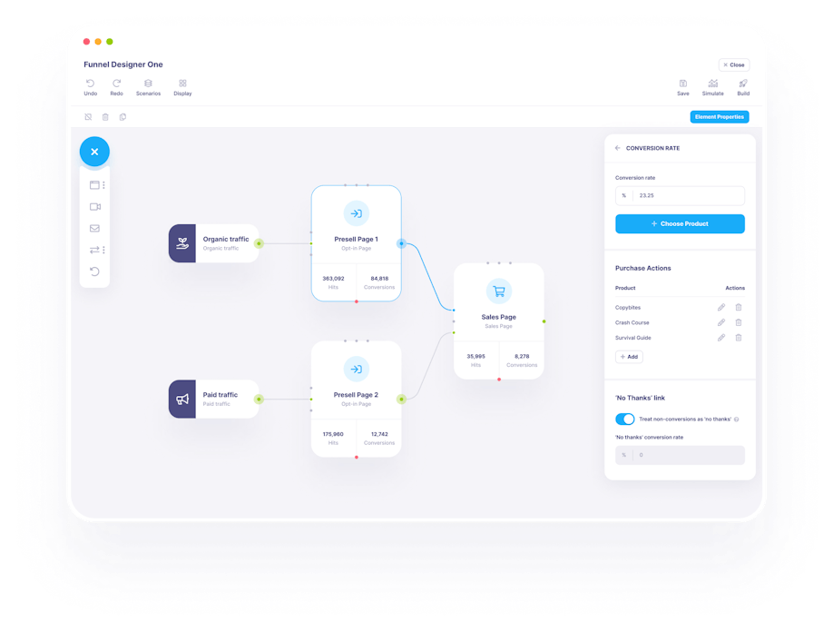Expand page element options via three dots
Viewport: 833px width, 632px height.
tap(104, 185)
